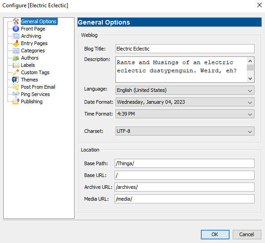Viewport: 265px width, 243px height.
Task: Expand the Time Format dropdown
Action: point(185,114)
